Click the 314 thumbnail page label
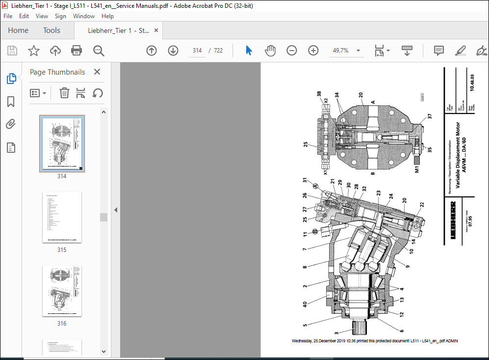Viewport: 489px width, 360px height. tap(62, 176)
